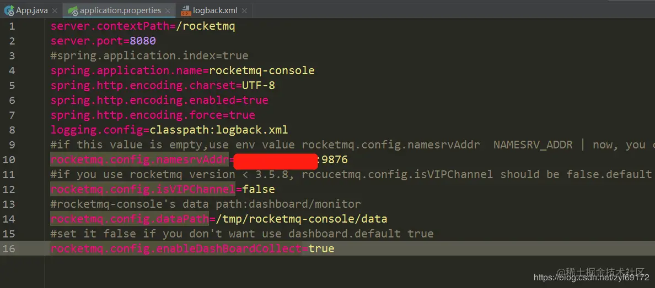655x288 pixels.
Task: Close the logback.xml tab
Action: click(x=244, y=11)
